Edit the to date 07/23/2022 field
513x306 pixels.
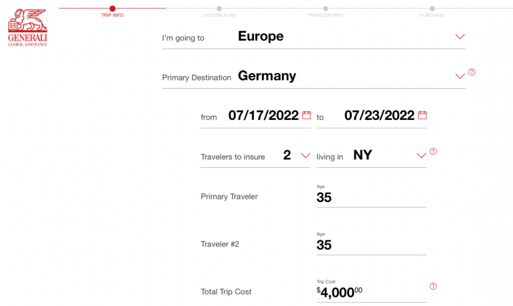[379, 115]
